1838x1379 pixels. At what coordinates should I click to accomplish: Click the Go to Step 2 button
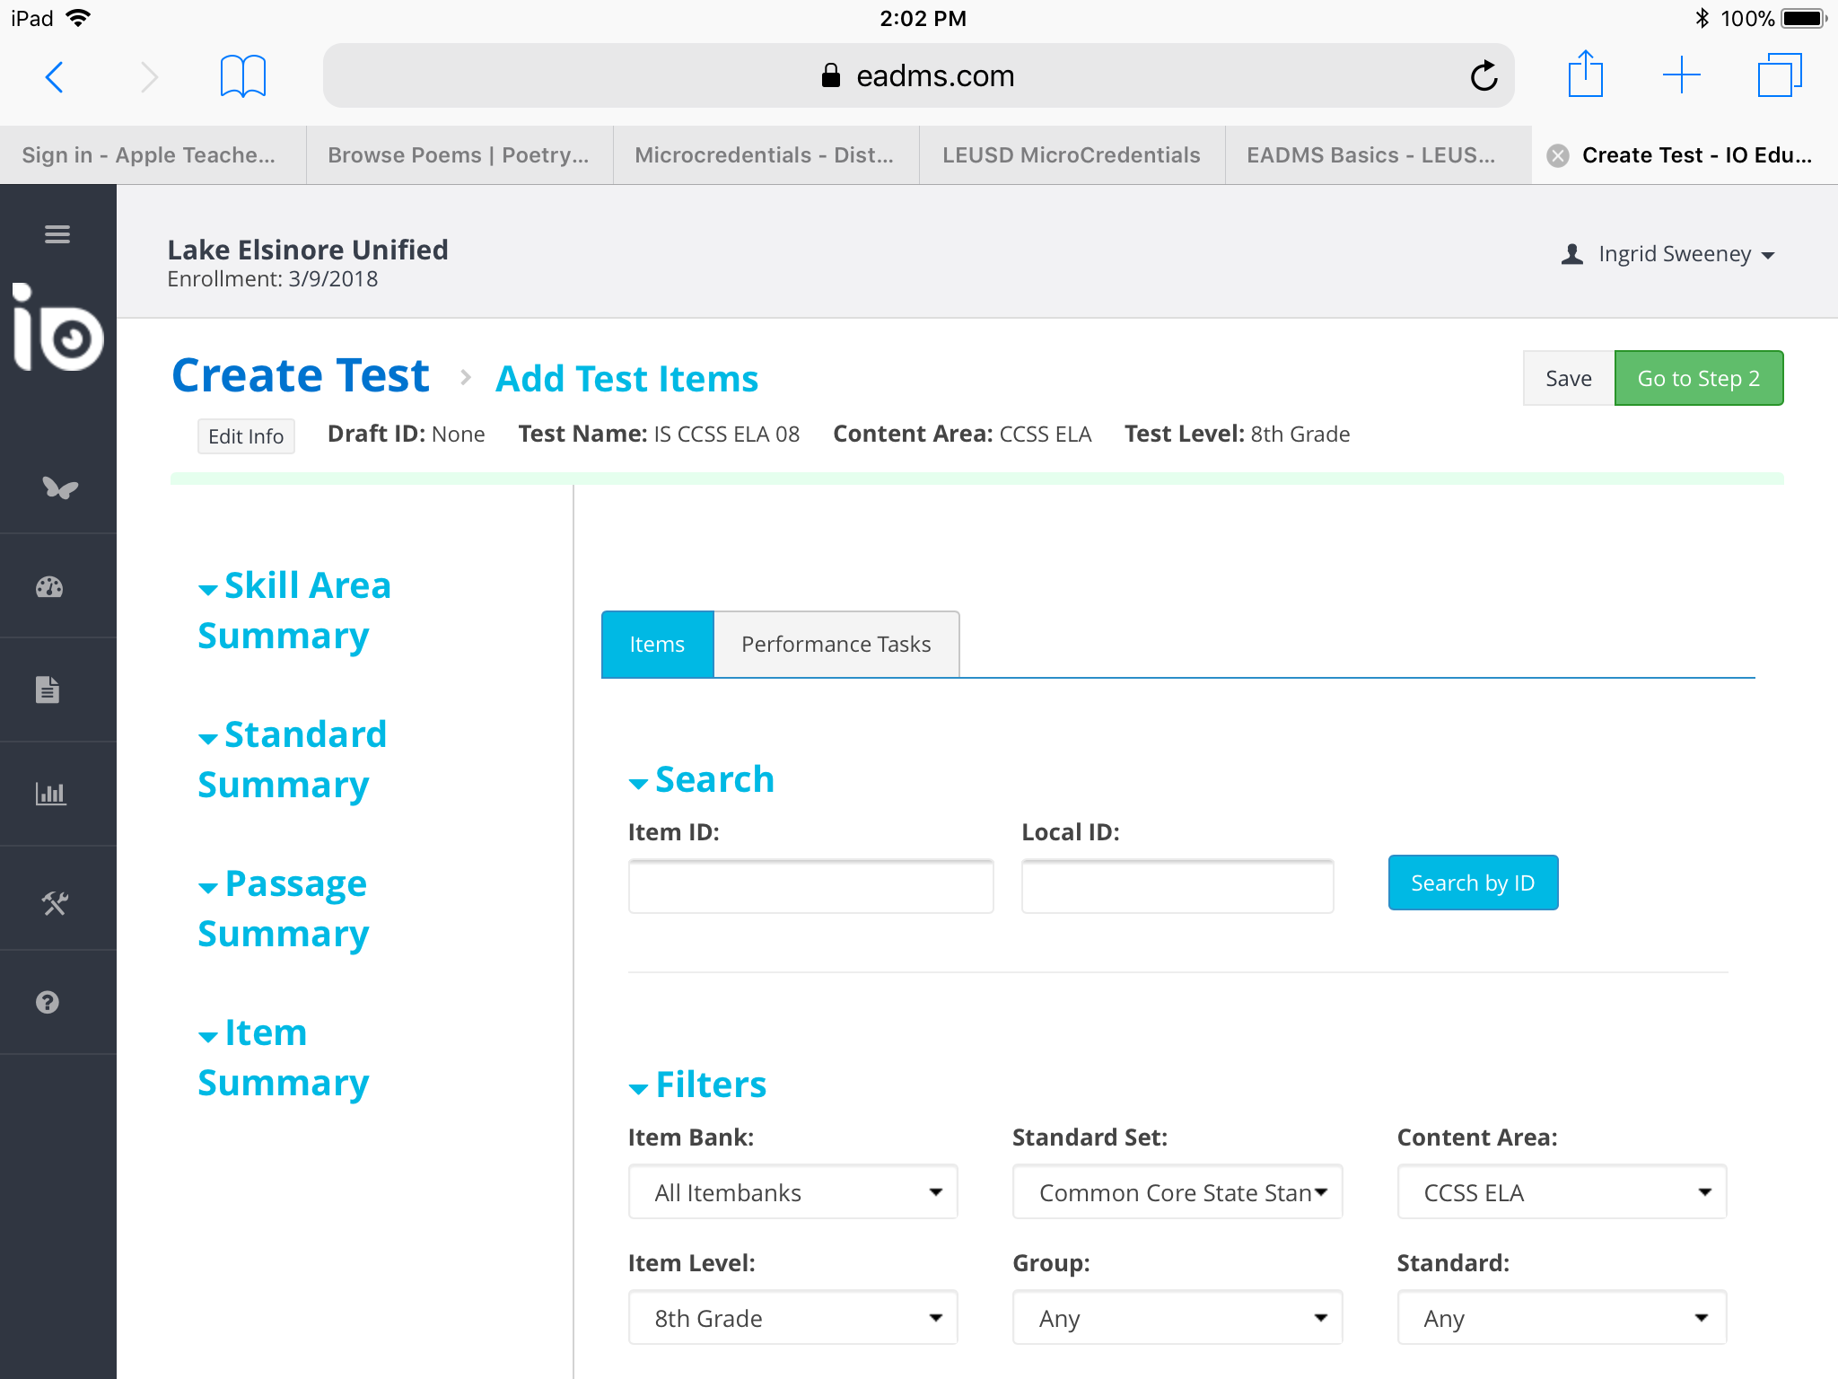[x=1698, y=378]
